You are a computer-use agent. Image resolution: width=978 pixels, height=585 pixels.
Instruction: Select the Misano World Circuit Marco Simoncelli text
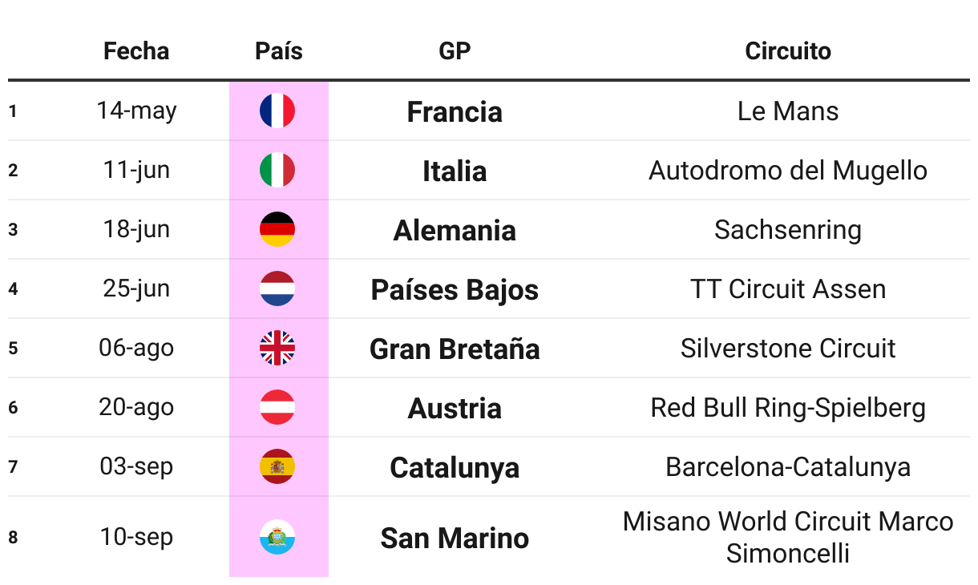coord(788,537)
